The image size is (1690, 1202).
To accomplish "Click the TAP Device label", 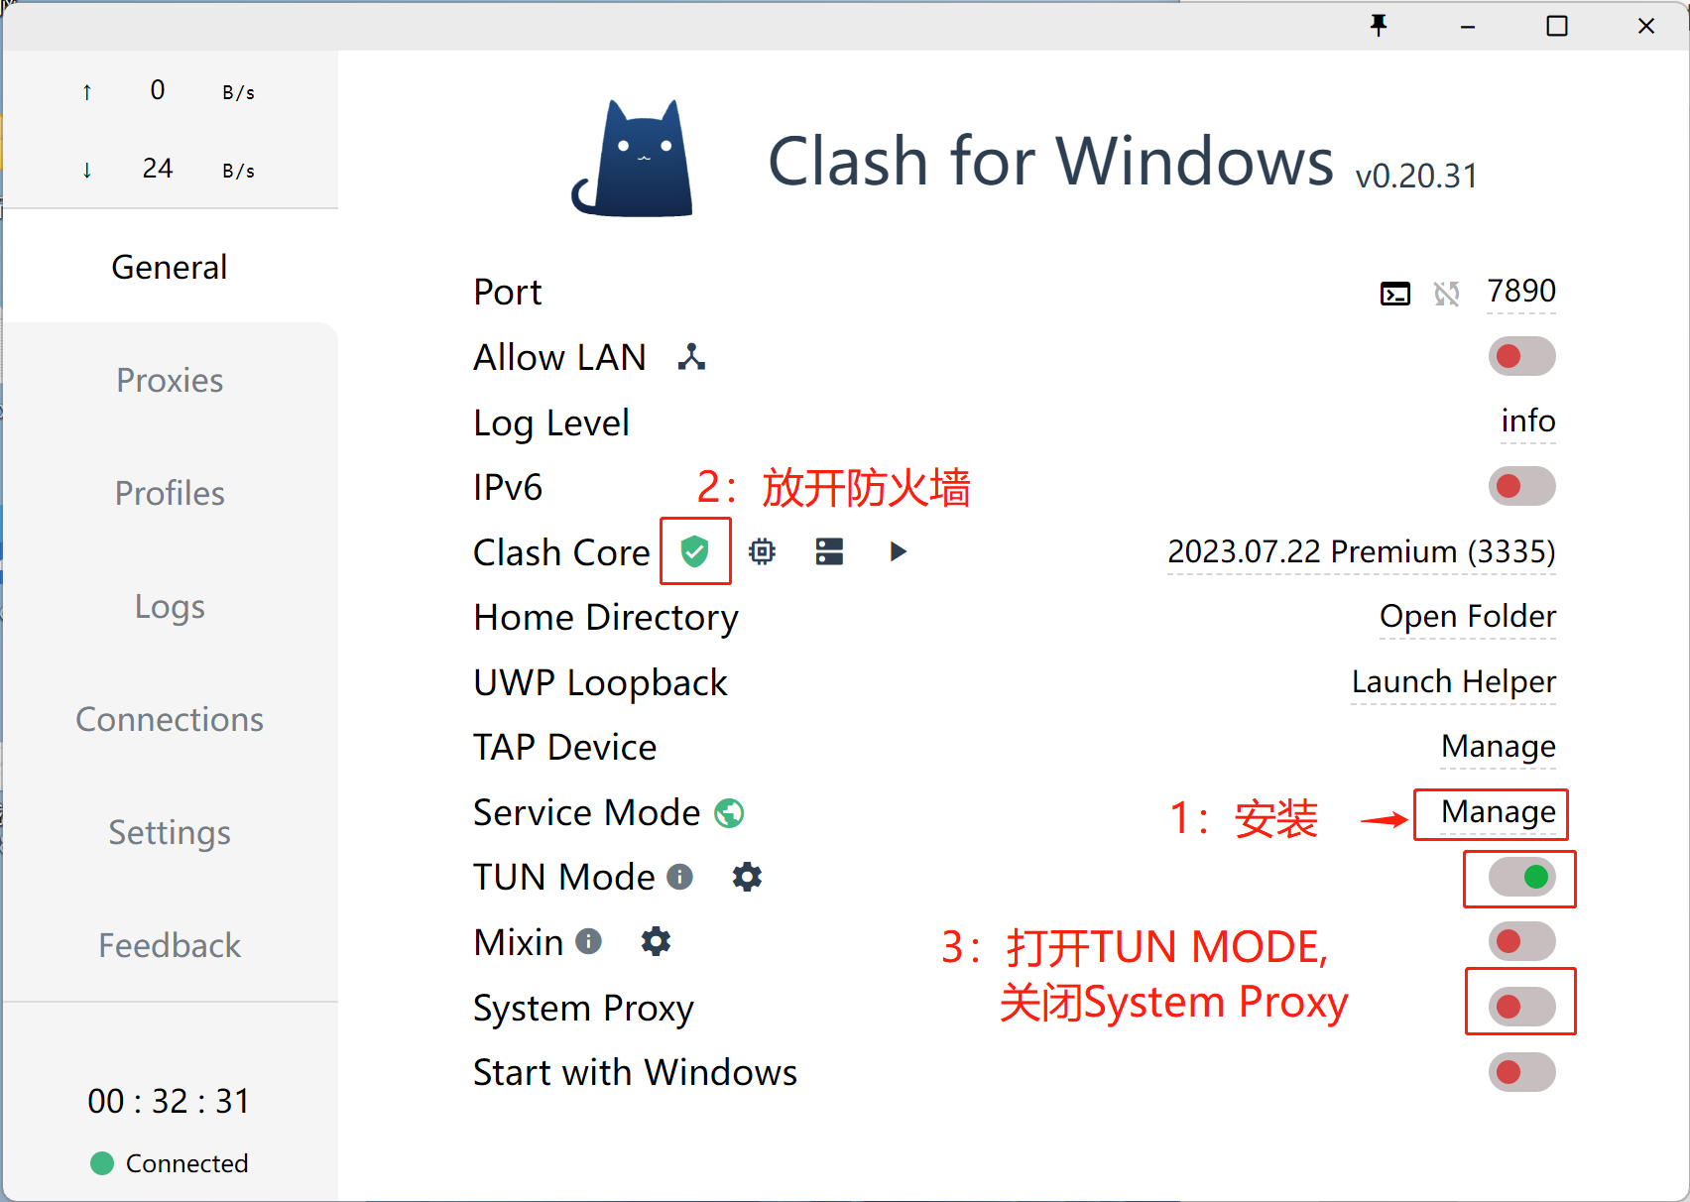I will click(x=565, y=747).
